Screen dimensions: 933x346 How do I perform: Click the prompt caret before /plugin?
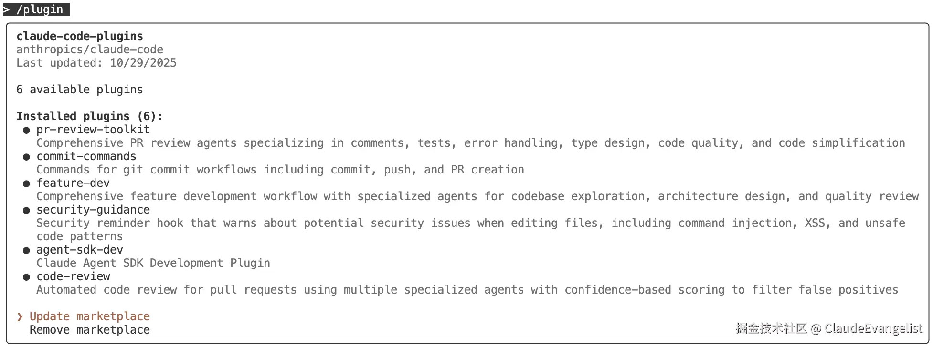[7, 10]
